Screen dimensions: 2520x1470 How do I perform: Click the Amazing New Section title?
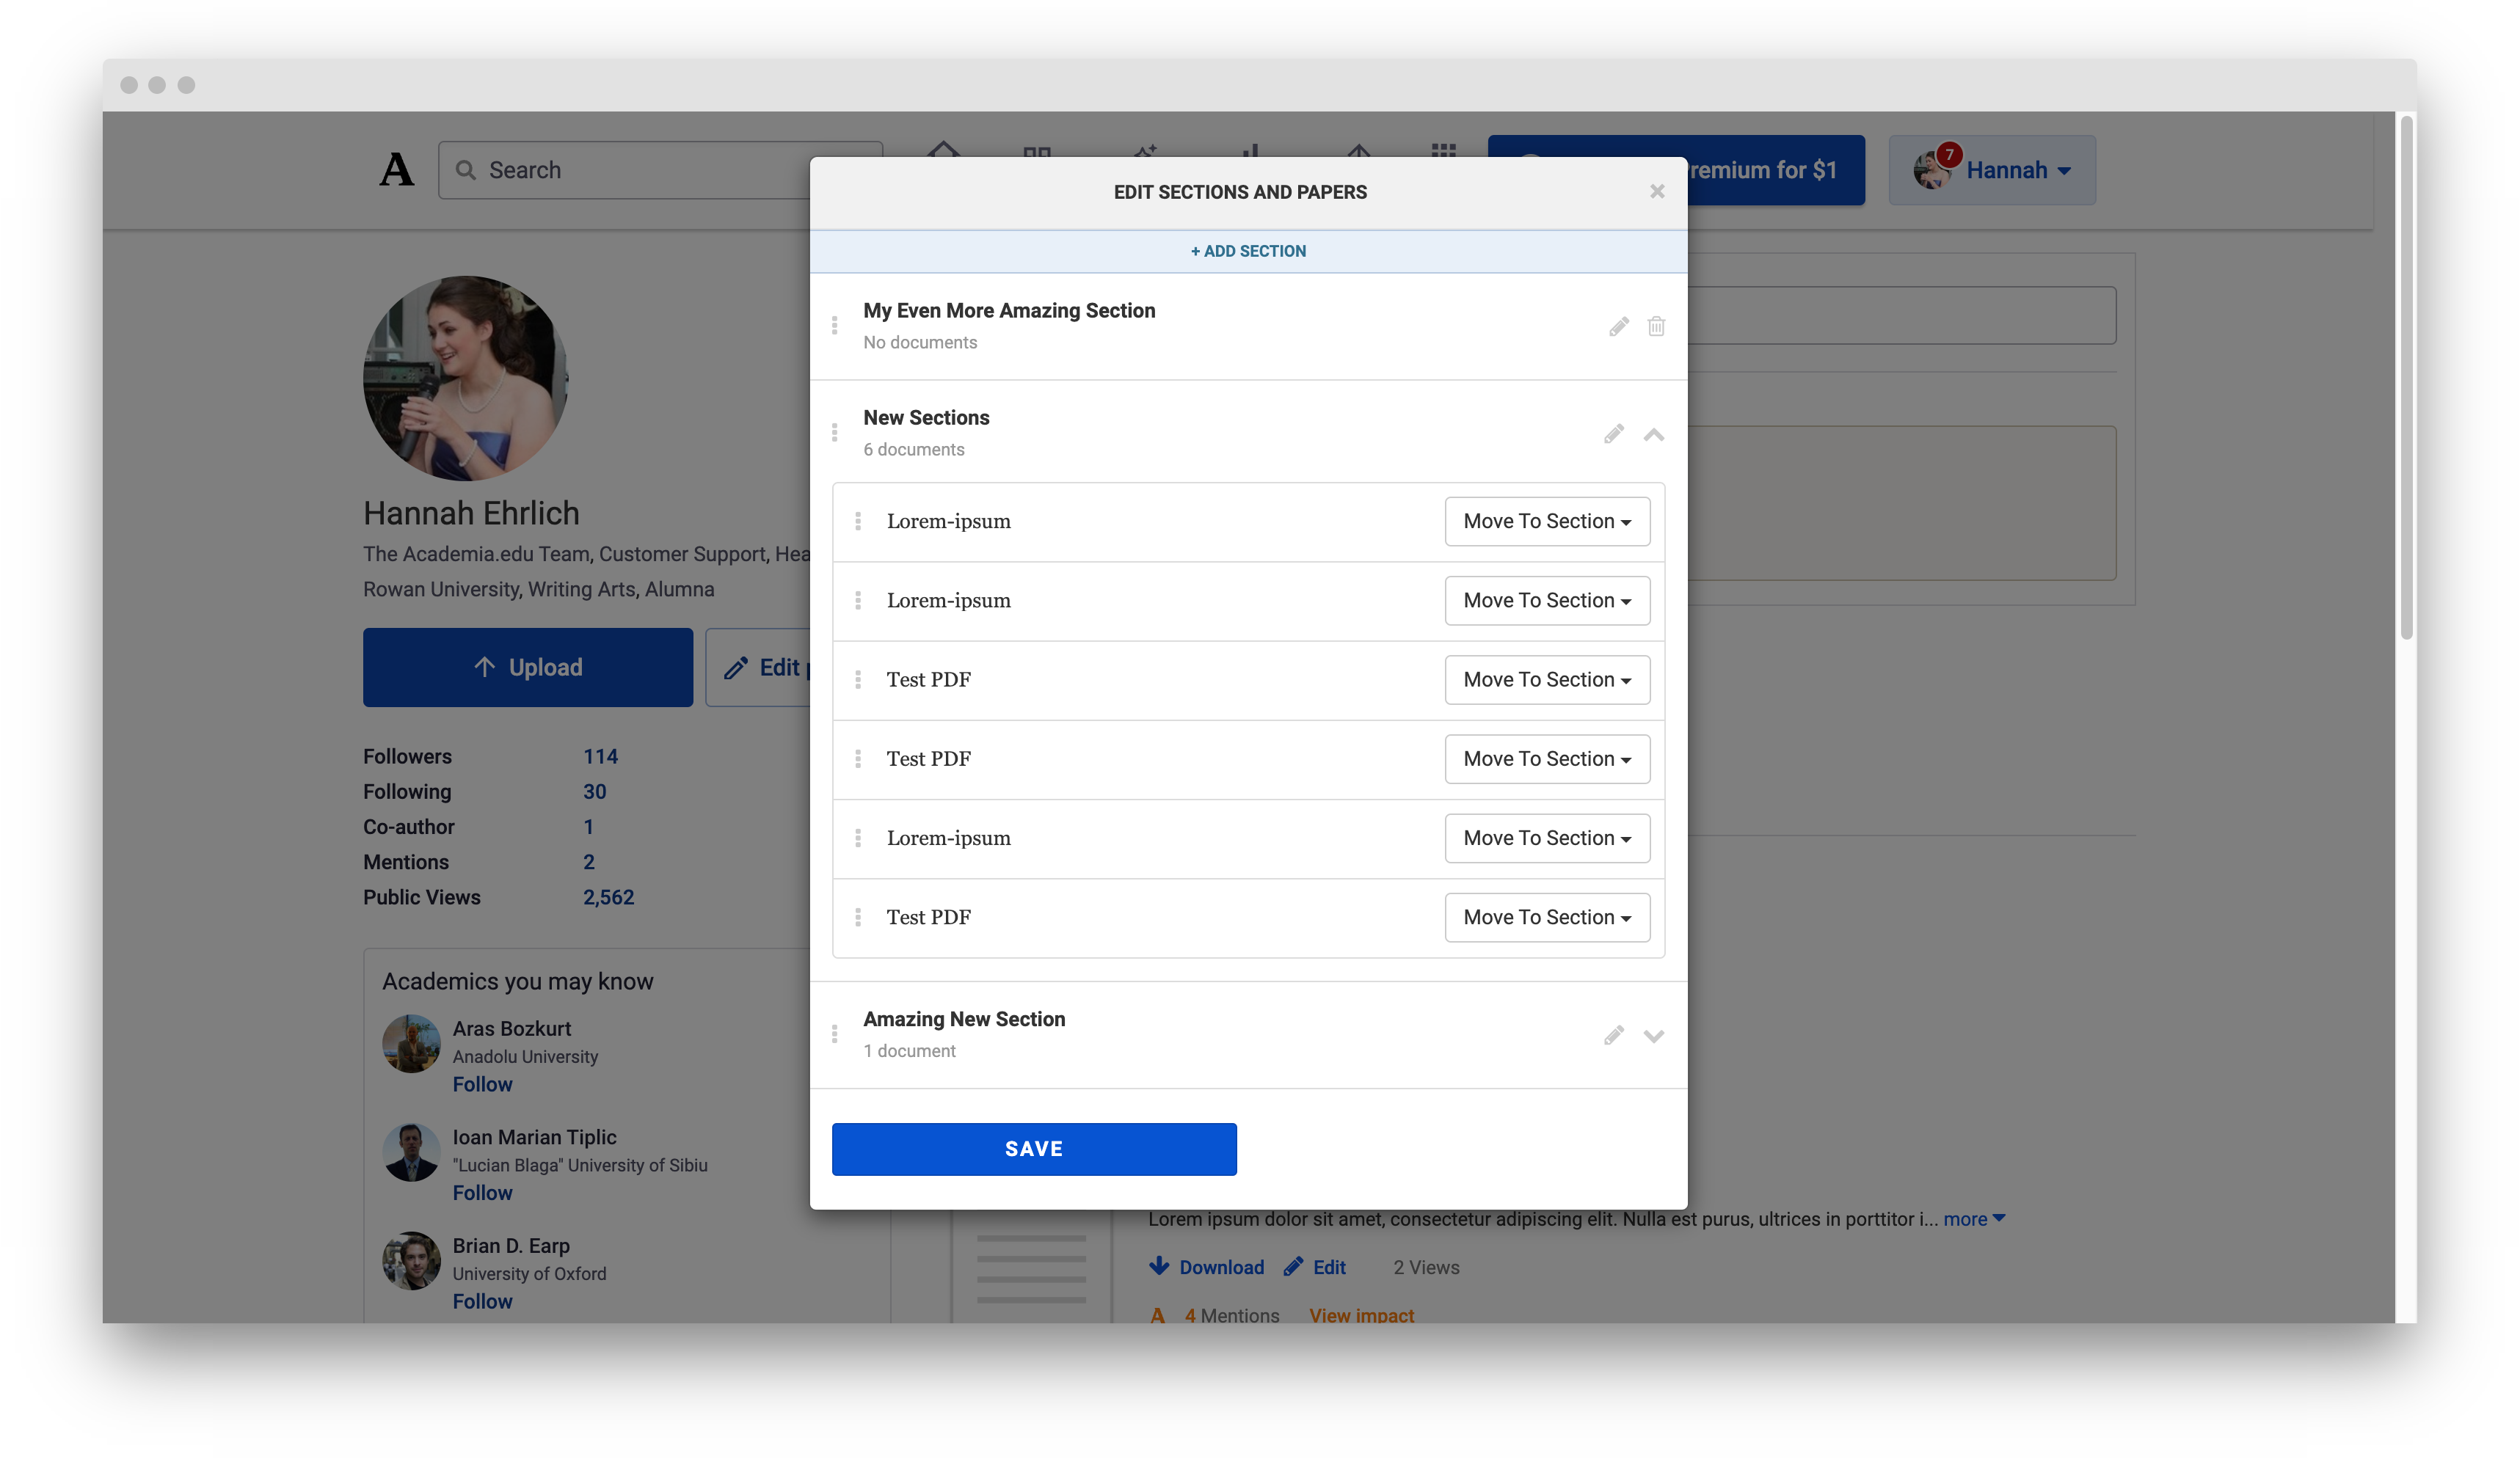[964, 1020]
